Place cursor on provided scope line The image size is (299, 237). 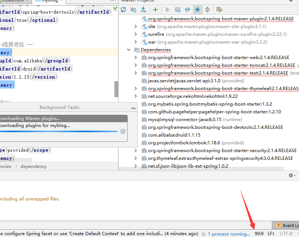pos(25,150)
